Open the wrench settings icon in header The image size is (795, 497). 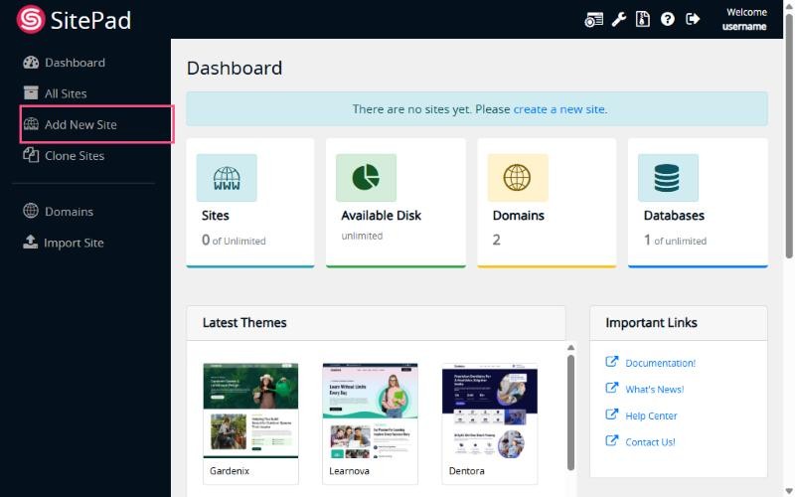618,19
